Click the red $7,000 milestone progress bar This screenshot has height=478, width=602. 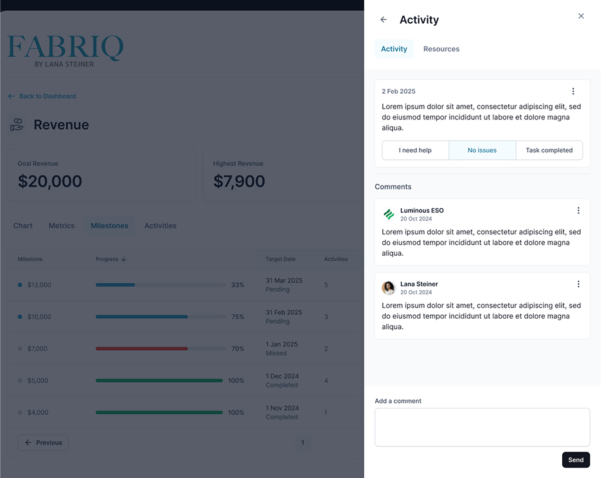point(161,349)
